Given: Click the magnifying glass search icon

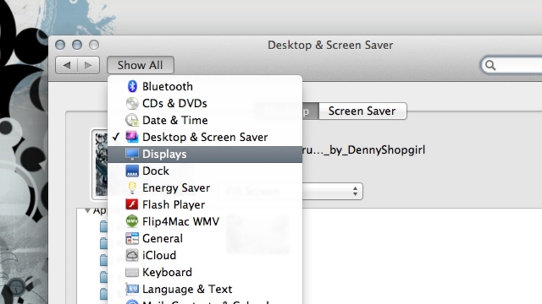Looking at the screenshot, I should tap(490, 65).
